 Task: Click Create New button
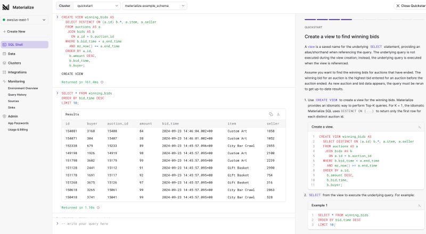14,31
